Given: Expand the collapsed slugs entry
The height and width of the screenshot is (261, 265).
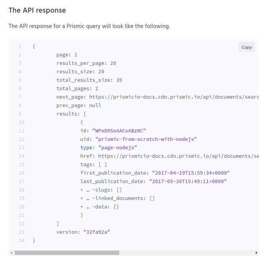Looking at the screenshot, I should (82, 190).
